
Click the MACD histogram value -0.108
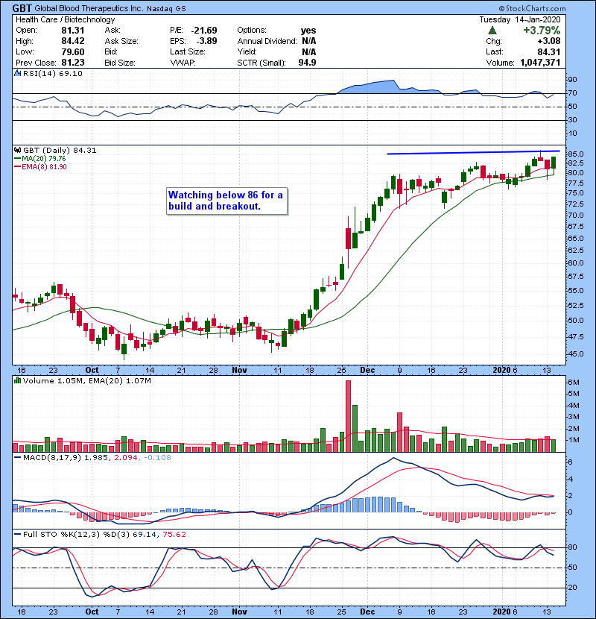click(157, 458)
